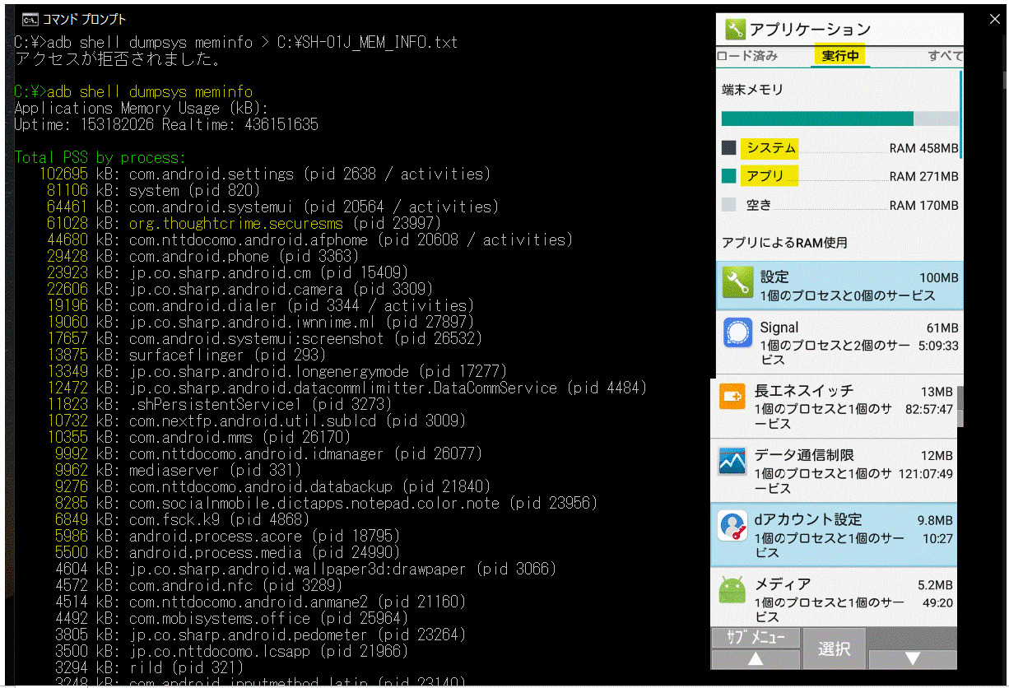The height and width of the screenshot is (688, 1009).
Task: Click the システム RAM 458MB entry
Action: pos(839,148)
